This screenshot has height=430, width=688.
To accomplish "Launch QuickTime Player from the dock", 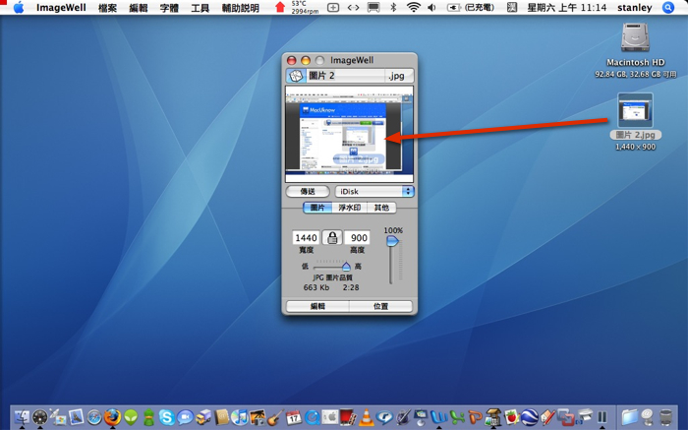I will tap(312, 416).
